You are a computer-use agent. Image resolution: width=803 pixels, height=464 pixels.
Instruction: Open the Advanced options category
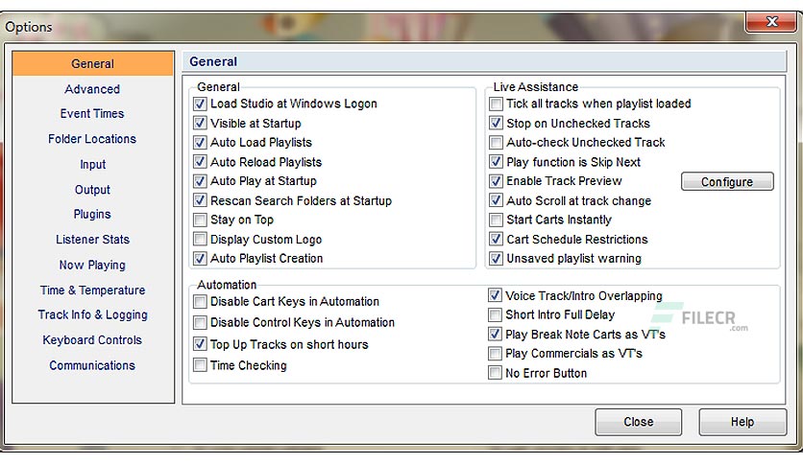tap(92, 89)
